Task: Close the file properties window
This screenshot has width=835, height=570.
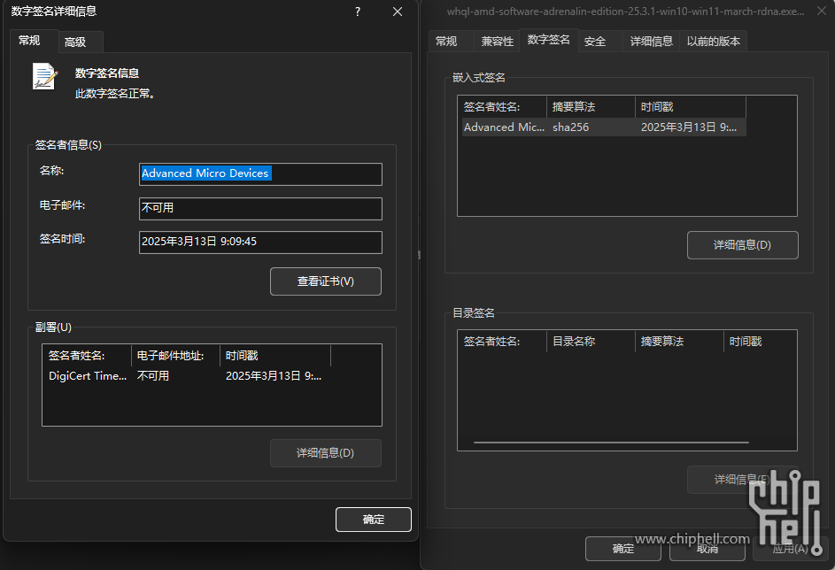Action: tap(822, 12)
